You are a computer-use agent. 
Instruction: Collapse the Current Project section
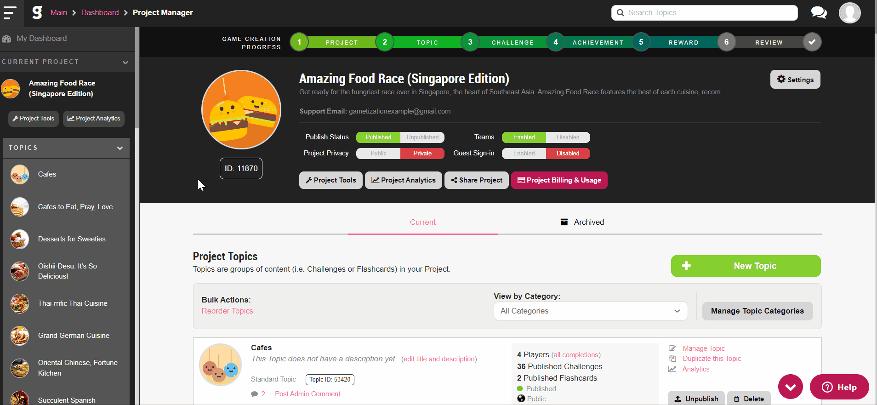[x=125, y=63]
